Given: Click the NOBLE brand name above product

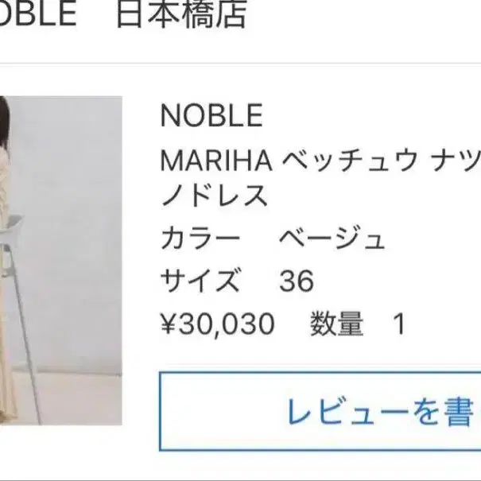Looking at the screenshot, I should click(x=211, y=115).
